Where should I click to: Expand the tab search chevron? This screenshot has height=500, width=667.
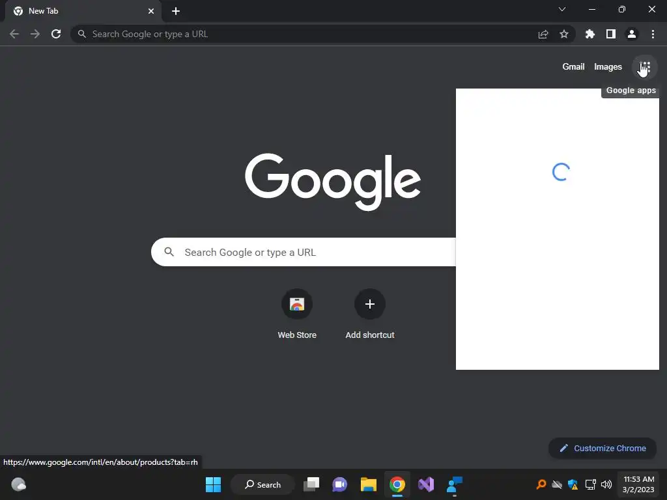[562, 9]
